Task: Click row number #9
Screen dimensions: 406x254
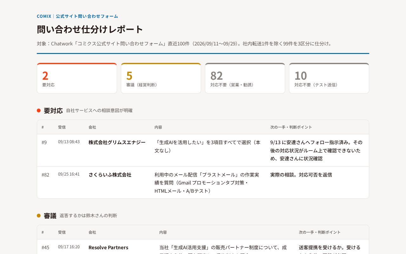Action: click(44, 142)
